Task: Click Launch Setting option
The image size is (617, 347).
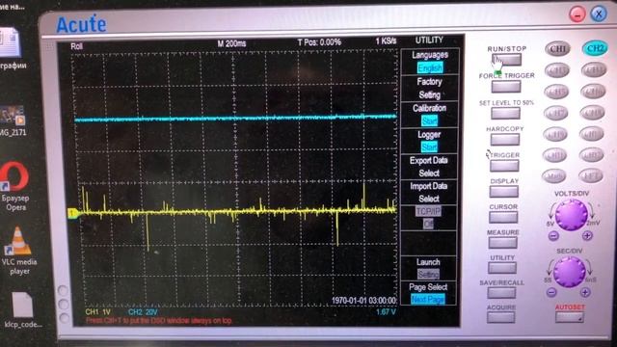Action: click(x=428, y=274)
